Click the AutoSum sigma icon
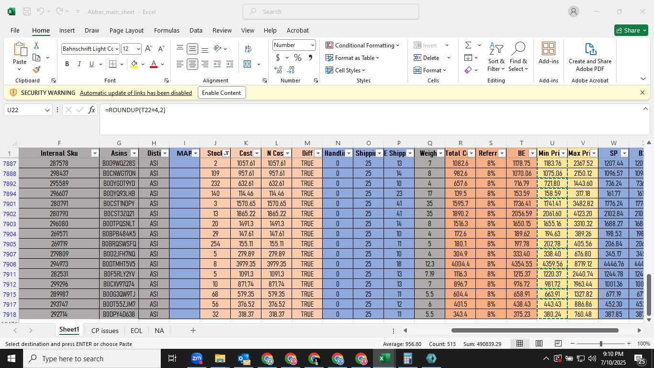 tap(468, 45)
